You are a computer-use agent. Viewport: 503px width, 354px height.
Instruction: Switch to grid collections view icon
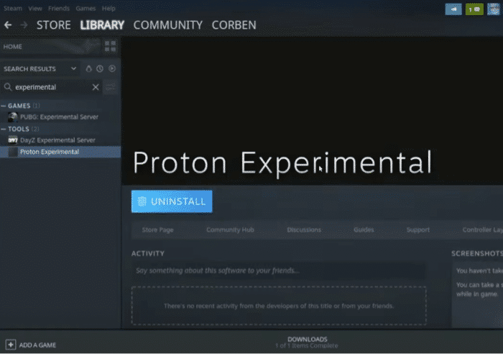pyautogui.click(x=111, y=46)
